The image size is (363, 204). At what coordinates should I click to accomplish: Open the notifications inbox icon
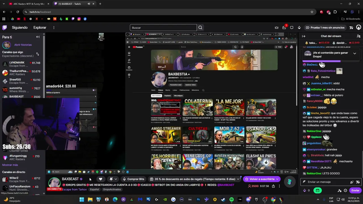point(284,27)
